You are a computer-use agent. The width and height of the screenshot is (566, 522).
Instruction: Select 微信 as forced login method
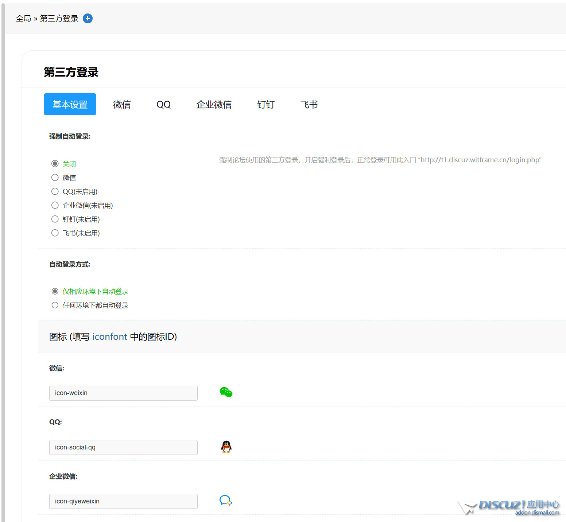point(55,178)
